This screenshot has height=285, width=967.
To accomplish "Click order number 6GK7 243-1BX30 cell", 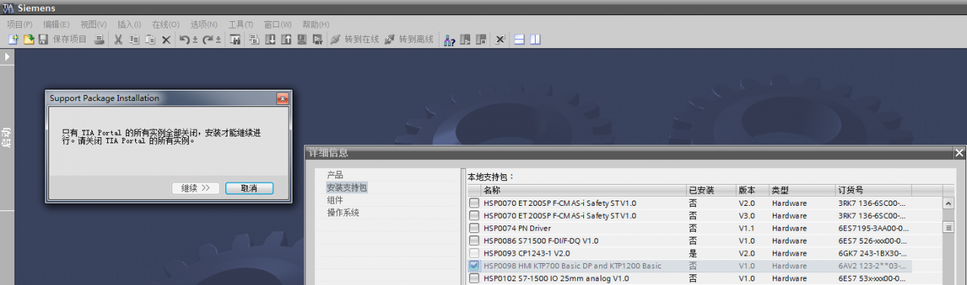I will 873,253.
